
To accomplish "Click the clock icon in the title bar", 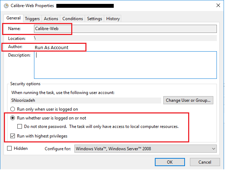I will (6, 6).
